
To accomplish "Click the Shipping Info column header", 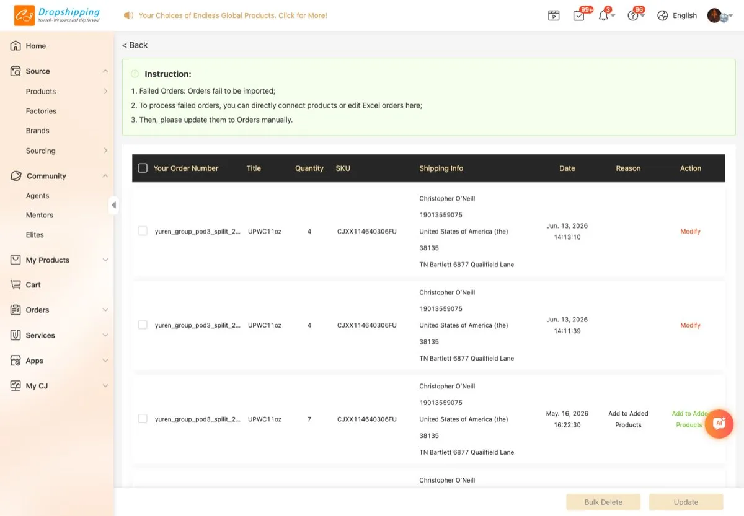I will pyautogui.click(x=441, y=168).
